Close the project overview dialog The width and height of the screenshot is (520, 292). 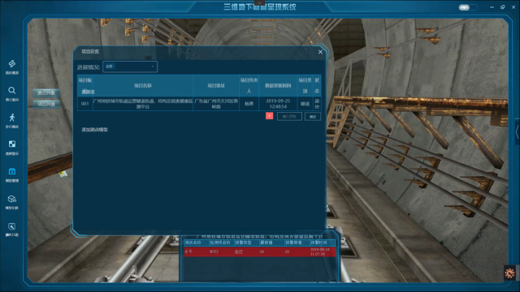pyautogui.click(x=320, y=52)
